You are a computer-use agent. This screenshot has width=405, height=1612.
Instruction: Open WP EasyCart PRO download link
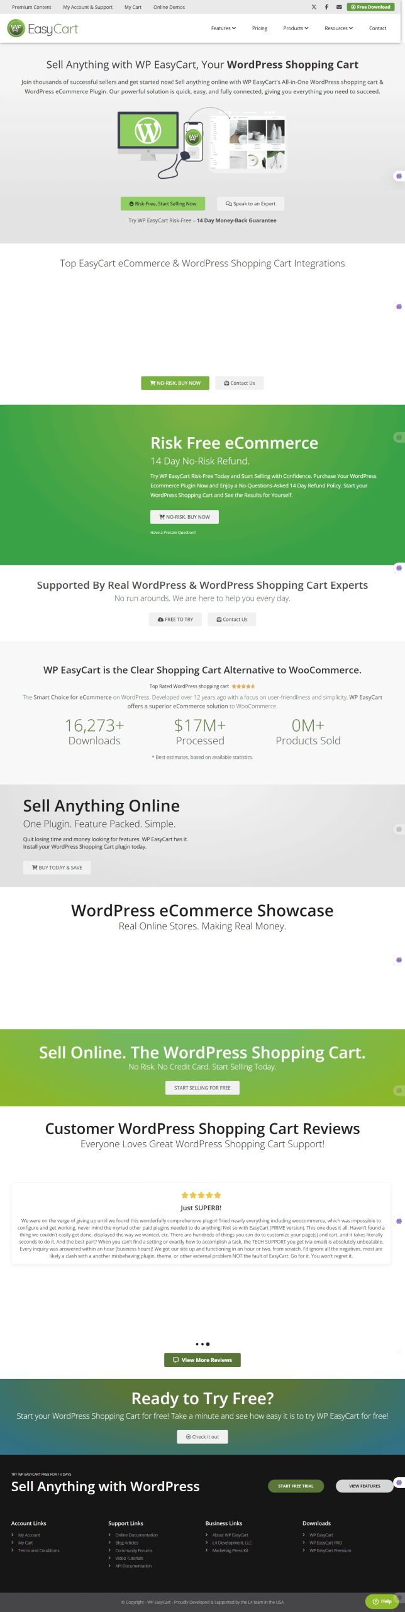pos(326,1543)
